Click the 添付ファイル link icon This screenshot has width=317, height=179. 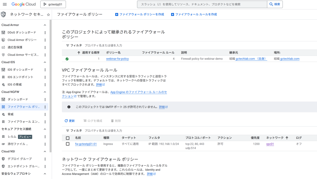(3, 144)
